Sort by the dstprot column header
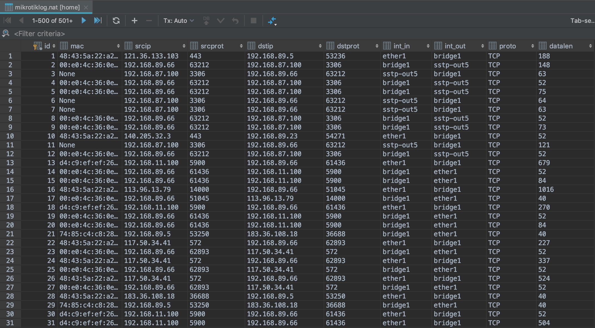Viewport: 595px width, 328px height. point(352,46)
